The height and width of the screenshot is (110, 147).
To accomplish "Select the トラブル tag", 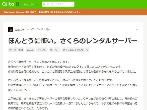I will 42,50.
